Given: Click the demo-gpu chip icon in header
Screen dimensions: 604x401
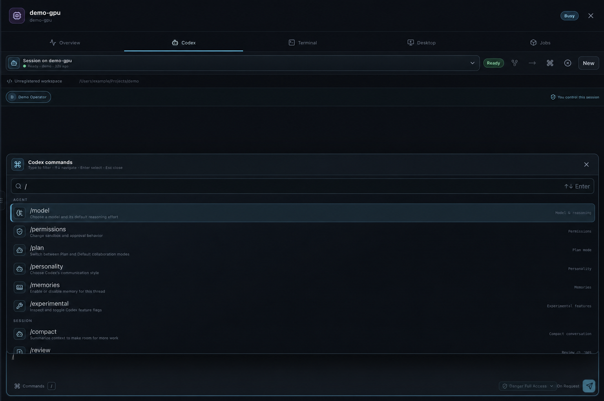Looking at the screenshot, I should [17, 16].
